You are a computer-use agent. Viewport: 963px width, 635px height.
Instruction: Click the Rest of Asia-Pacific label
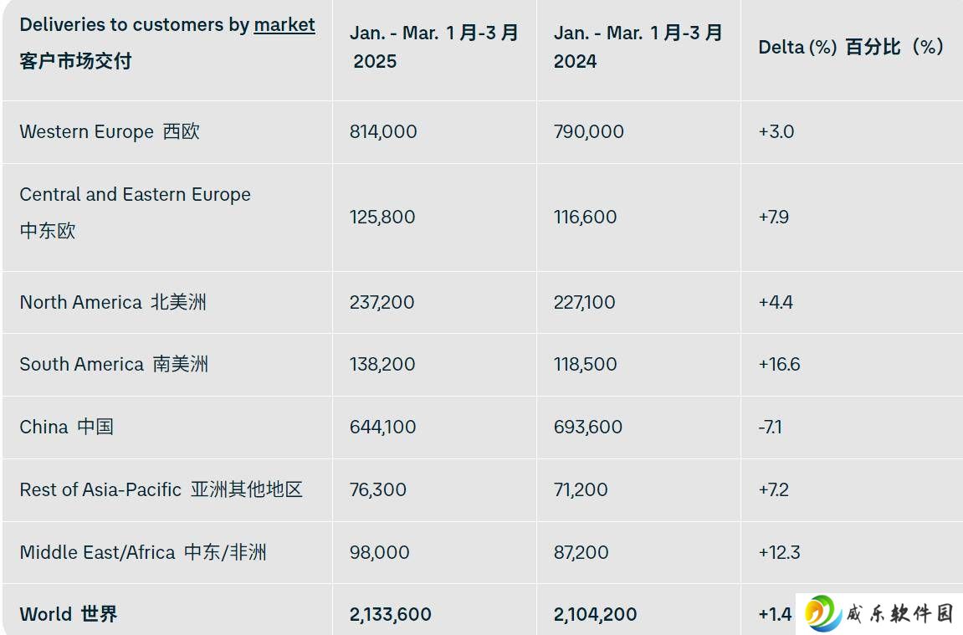tap(161, 489)
